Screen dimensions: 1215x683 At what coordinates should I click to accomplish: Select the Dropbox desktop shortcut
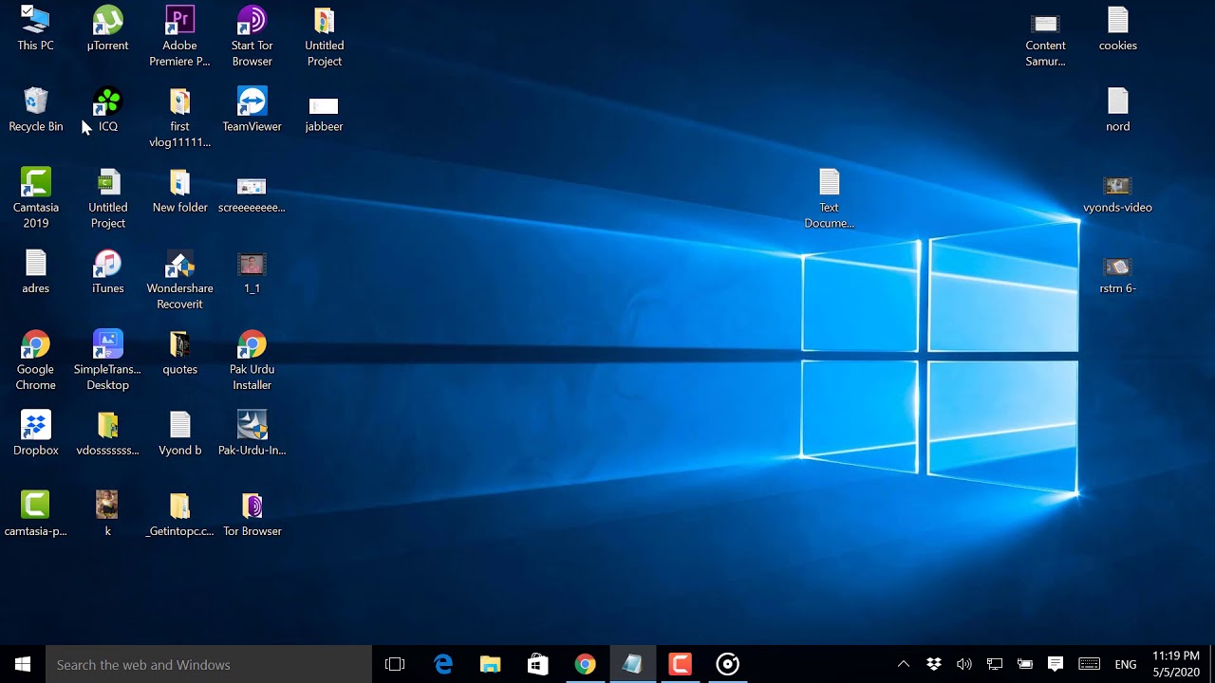(35, 434)
